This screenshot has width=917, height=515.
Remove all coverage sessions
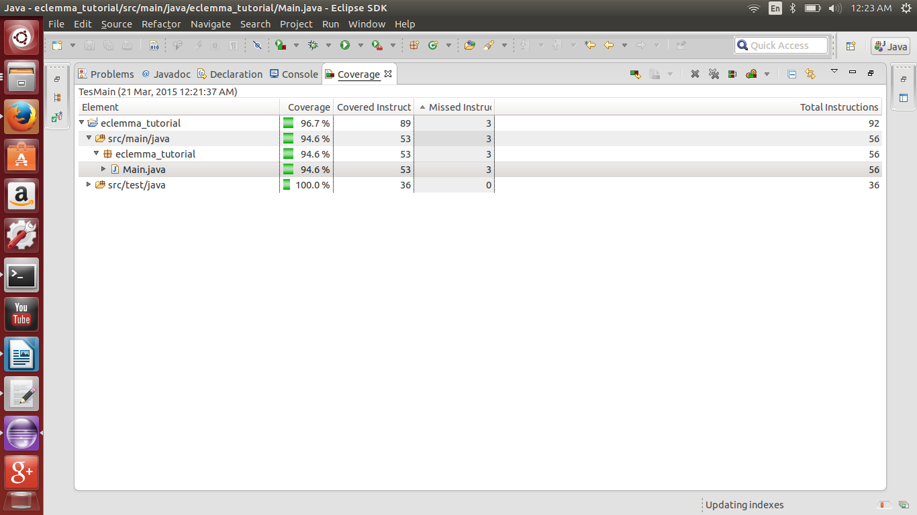[714, 74]
